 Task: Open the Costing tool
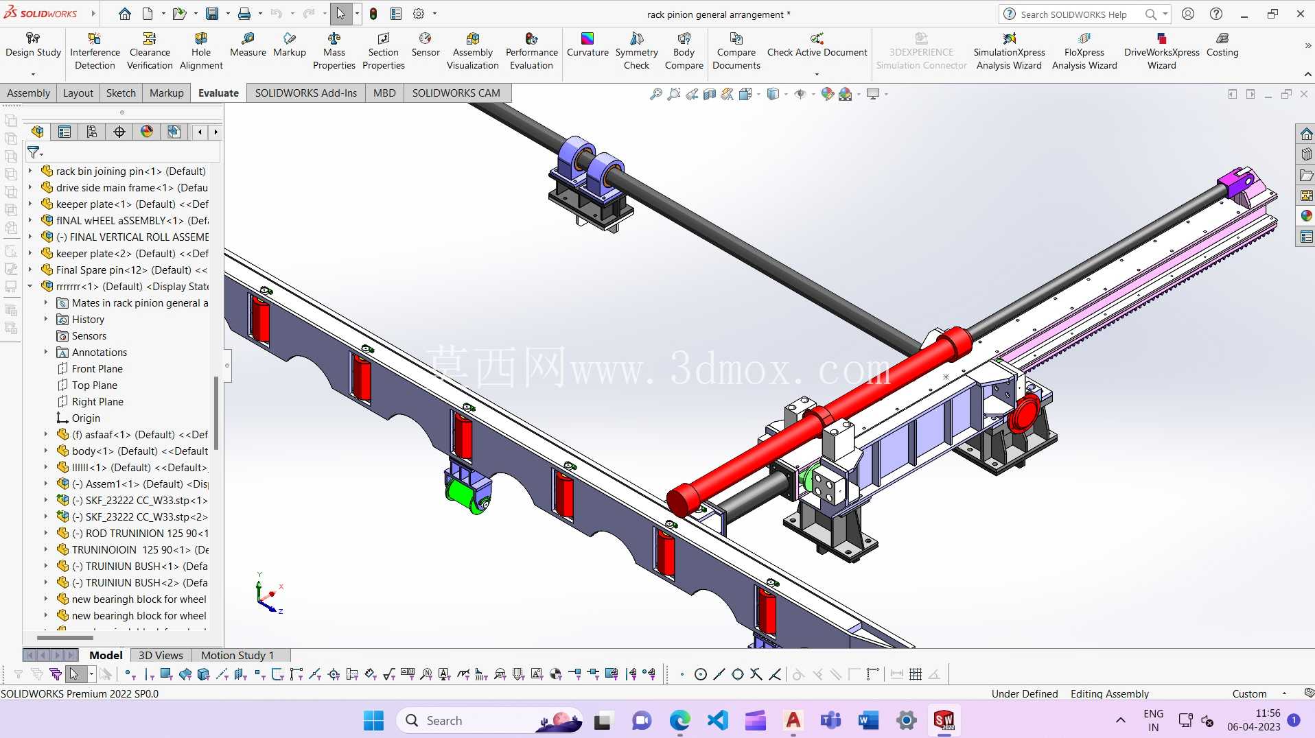pyautogui.click(x=1222, y=45)
